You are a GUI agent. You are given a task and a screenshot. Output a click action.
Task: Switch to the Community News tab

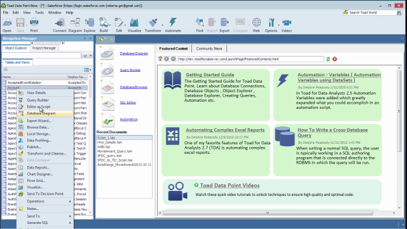(209, 48)
